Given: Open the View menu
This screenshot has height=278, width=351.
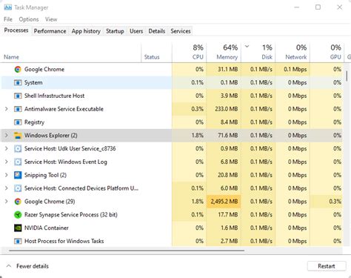Looking at the screenshot, I should [x=51, y=19].
